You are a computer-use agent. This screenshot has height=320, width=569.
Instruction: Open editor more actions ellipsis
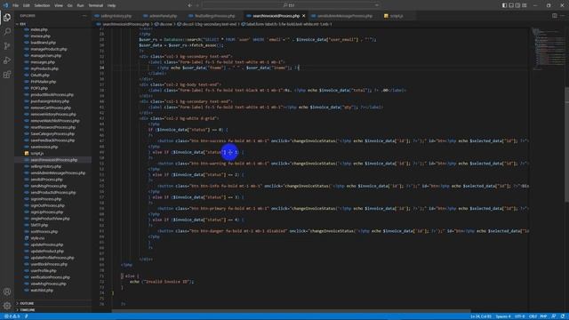point(562,16)
